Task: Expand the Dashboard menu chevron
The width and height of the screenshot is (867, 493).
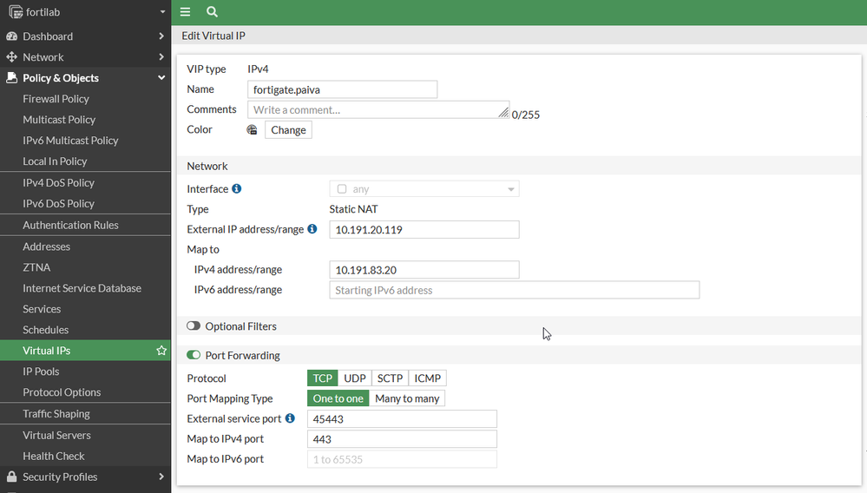Action: pyautogui.click(x=161, y=36)
